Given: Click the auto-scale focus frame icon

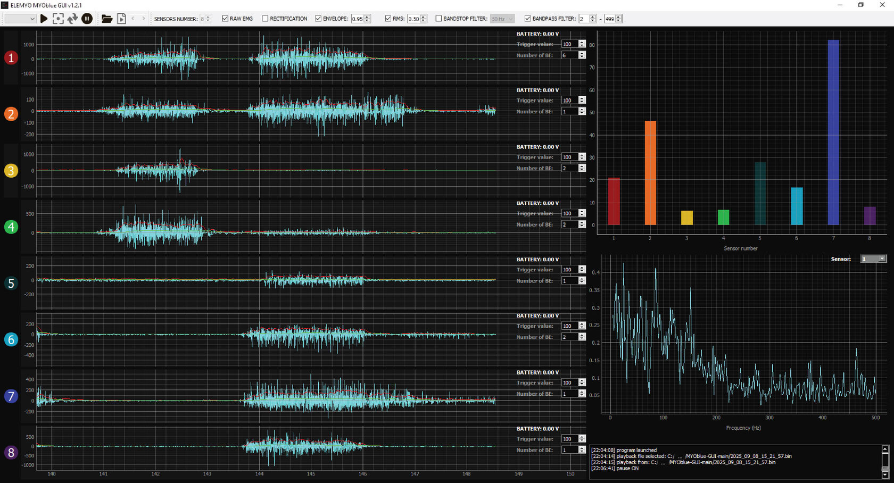Looking at the screenshot, I should coord(58,19).
